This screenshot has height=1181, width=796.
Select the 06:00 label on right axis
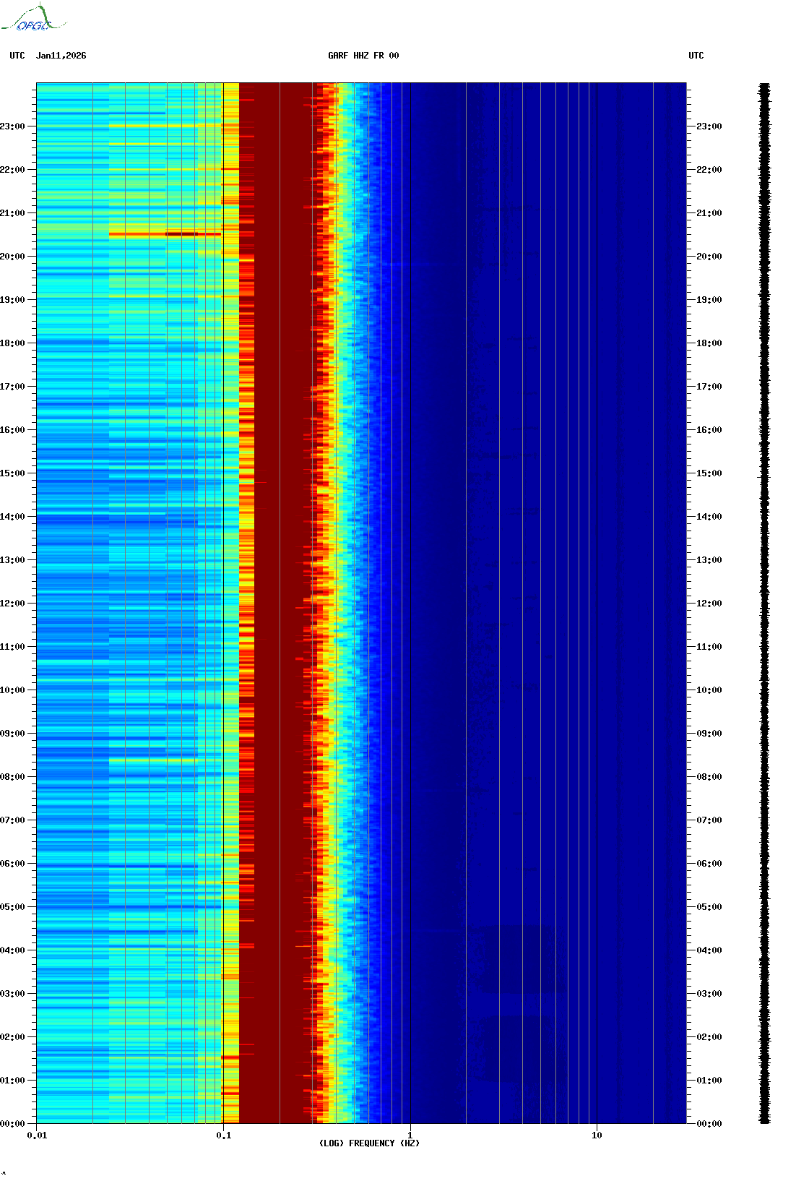point(709,864)
